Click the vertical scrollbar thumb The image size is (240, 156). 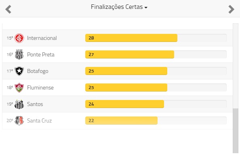pyautogui.click(x=236, y=131)
